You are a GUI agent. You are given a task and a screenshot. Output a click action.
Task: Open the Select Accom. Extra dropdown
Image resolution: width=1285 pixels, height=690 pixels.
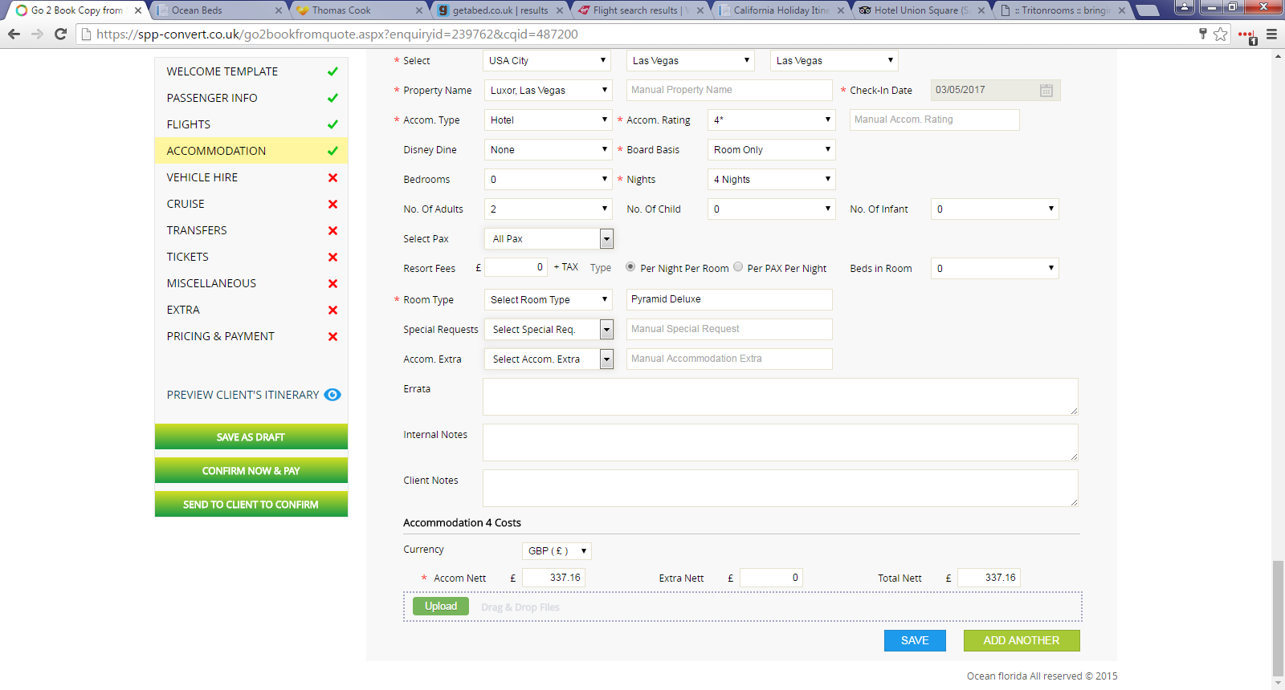[x=549, y=359]
